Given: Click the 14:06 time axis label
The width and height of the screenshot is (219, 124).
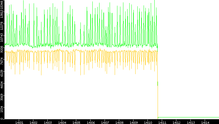Looking at the screenshot, I should 91,123.
